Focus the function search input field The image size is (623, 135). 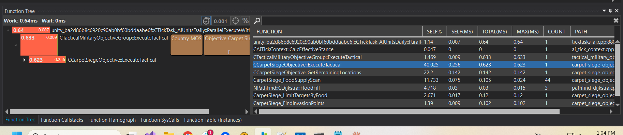pos(437,20)
